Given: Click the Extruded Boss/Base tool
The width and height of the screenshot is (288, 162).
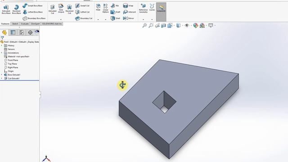Looking at the screenshot, I should click(6, 9).
